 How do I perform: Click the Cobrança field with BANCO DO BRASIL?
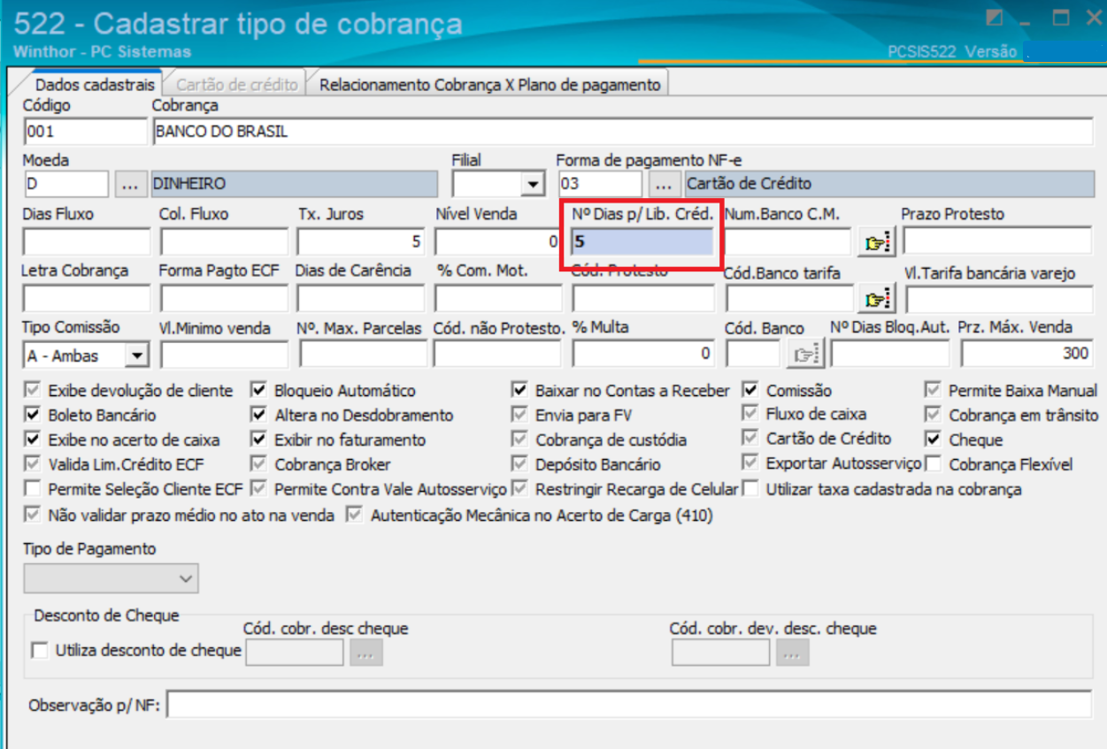623,132
